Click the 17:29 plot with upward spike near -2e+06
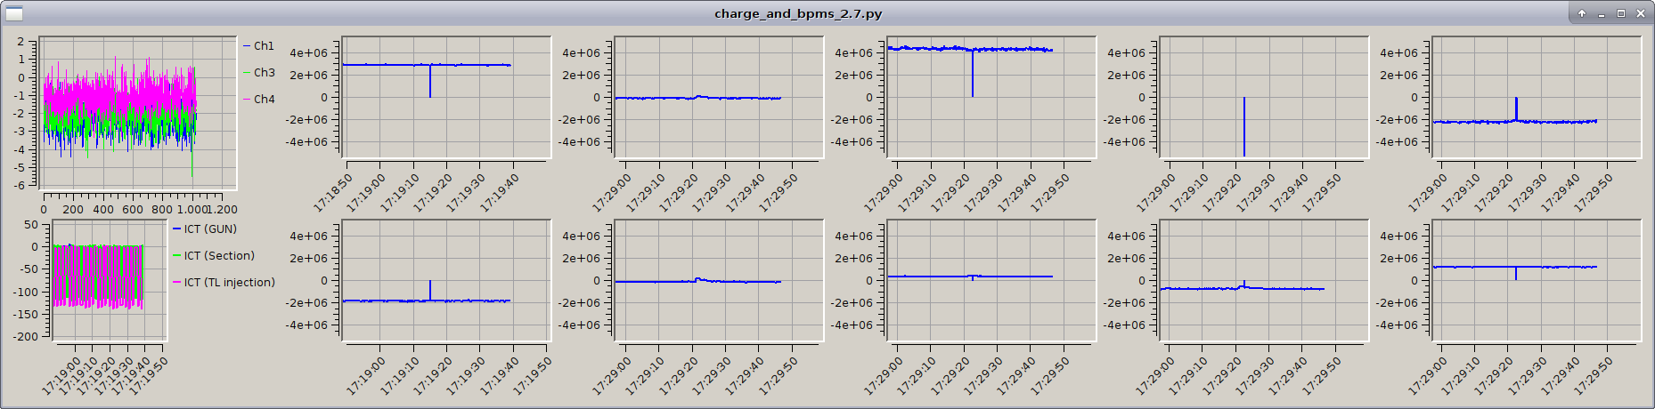This screenshot has height=409, width=1655. 1536,98
